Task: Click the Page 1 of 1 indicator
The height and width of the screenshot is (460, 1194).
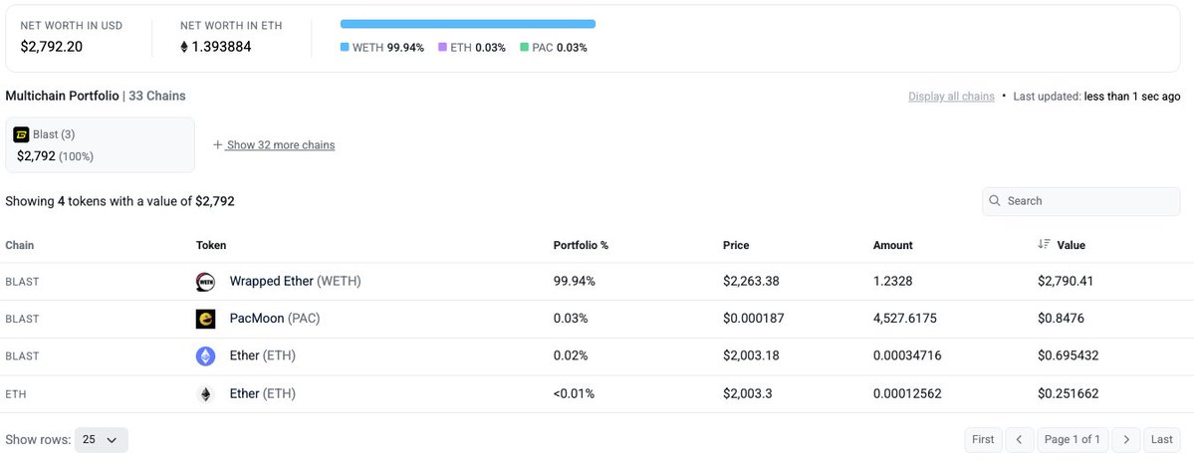Action: pyautogui.click(x=1073, y=439)
